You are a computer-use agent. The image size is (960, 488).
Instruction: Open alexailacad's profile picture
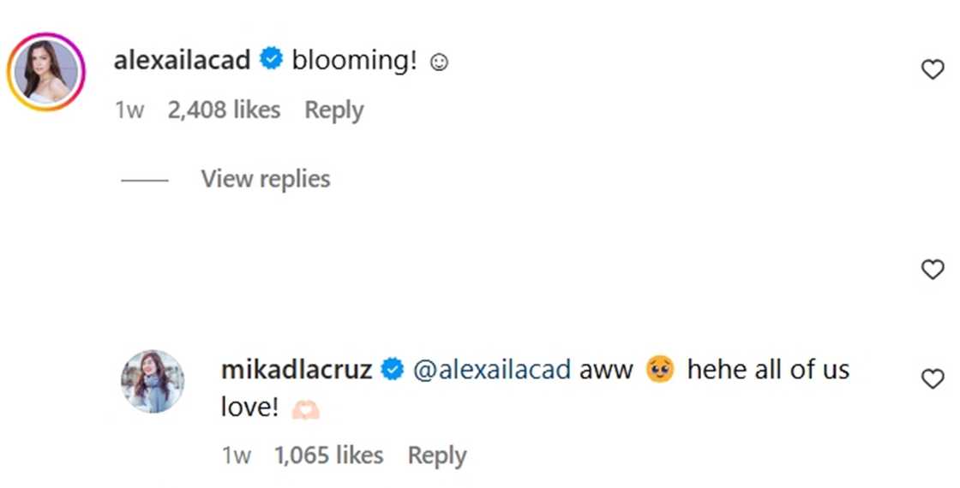45,72
